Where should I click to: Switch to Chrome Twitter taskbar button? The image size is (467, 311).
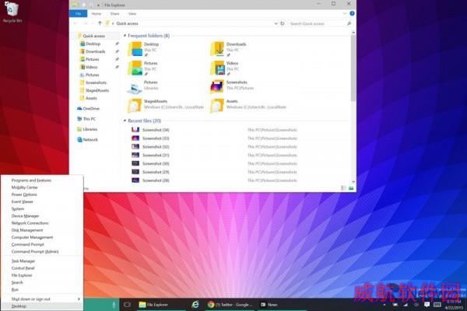pyautogui.click(x=230, y=305)
